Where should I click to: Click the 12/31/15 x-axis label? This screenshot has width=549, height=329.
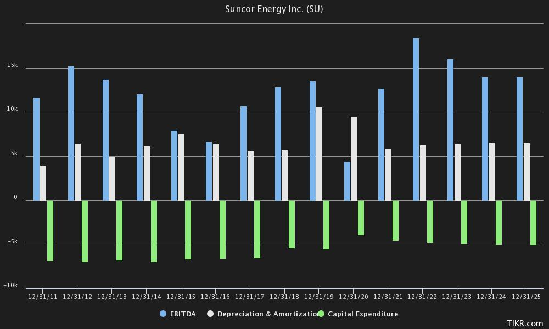pyautogui.click(x=181, y=297)
